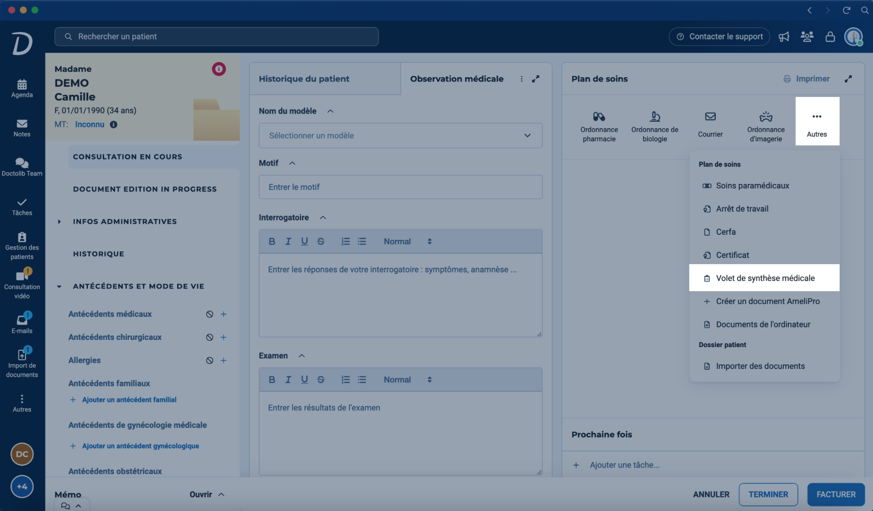Insert numbered list in Examen toolbar
Viewport: 873px width, 511px height.
346,380
